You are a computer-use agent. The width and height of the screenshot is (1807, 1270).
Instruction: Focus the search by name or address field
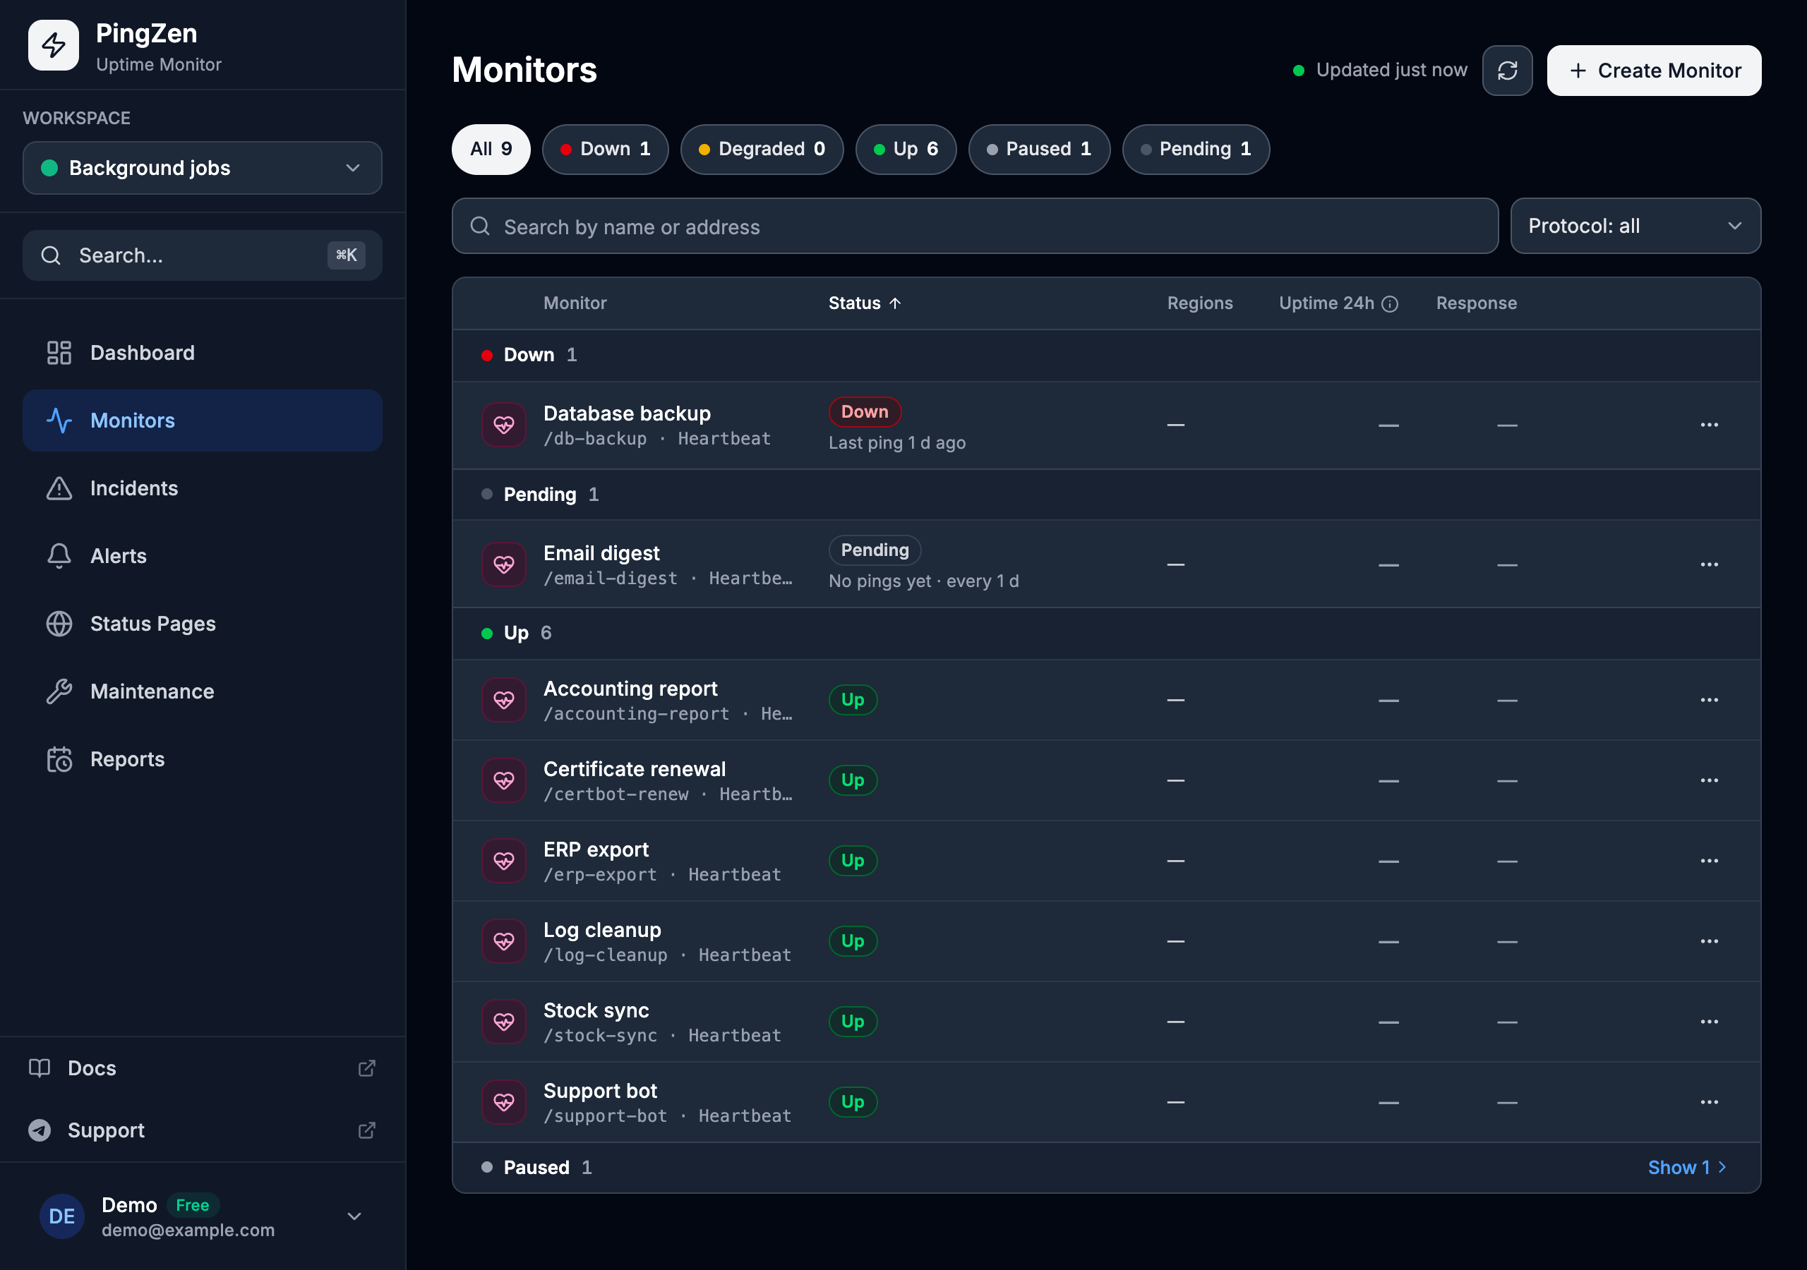[974, 226]
